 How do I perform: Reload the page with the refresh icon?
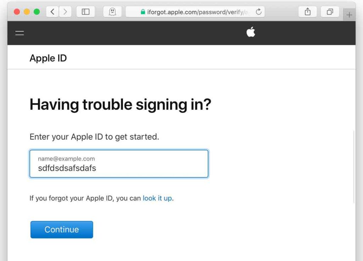(x=259, y=12)
